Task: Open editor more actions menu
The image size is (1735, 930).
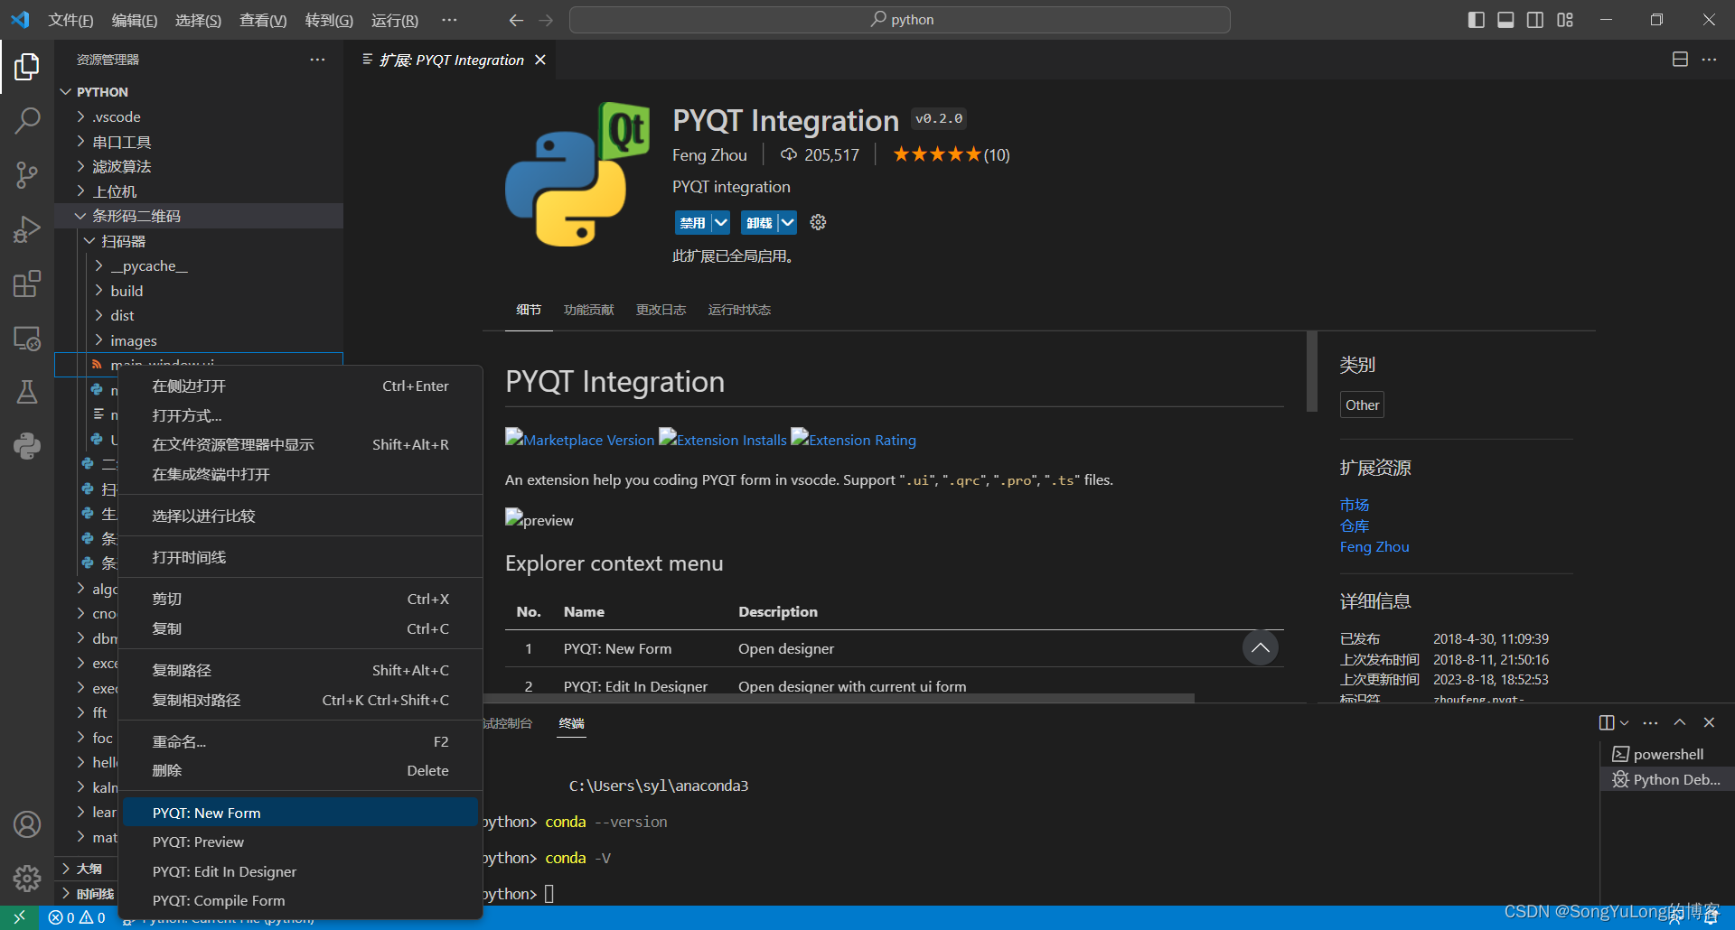Action: (1709, 60)
